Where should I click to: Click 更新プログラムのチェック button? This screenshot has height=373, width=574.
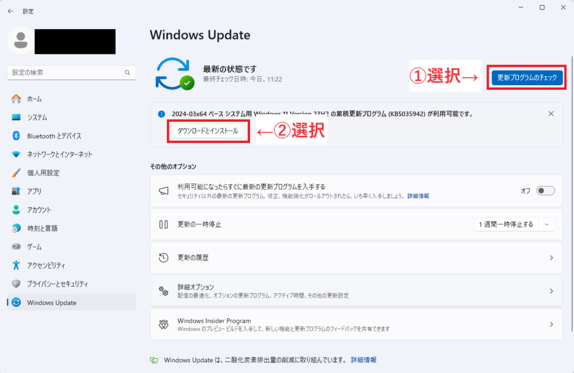tap(527, 77)
